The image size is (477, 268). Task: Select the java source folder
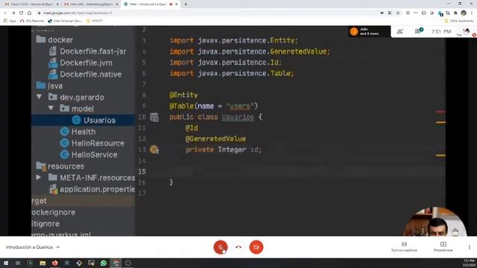click(x=49, y=86)
